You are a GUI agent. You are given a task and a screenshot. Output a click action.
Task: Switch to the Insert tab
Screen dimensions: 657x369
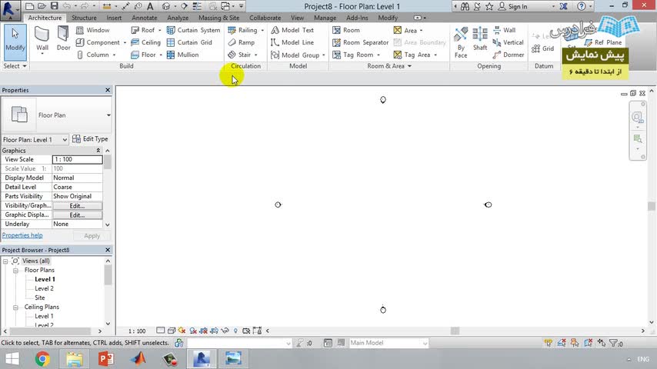pyautogui.click(x=114, y=18)
